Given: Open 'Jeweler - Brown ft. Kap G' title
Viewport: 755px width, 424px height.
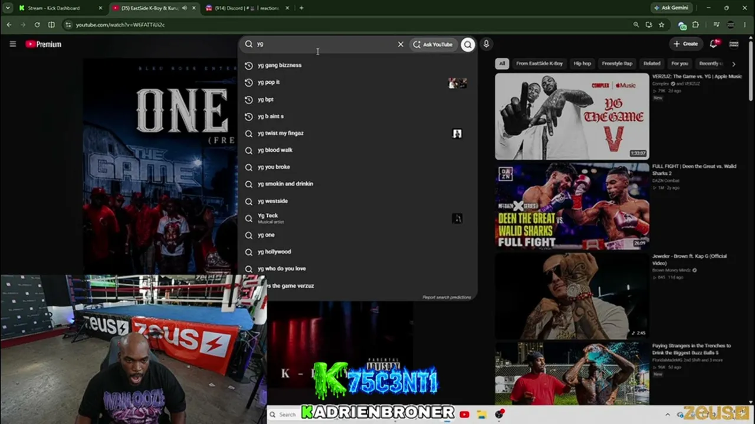Looking at the screenshot, I should pos(690,259).
